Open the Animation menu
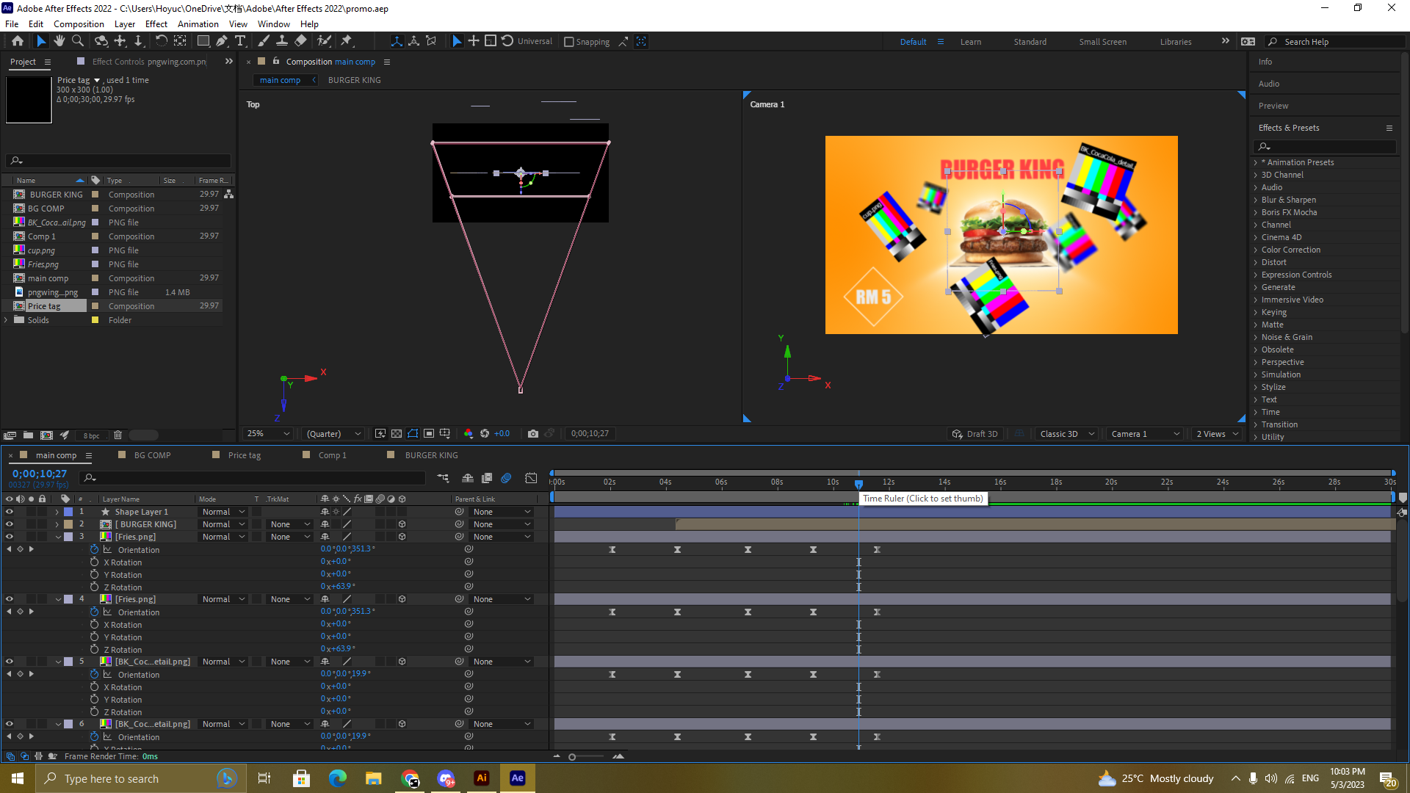The width and height of the screenshot is (1410, 793). pyautogui.click(x=198, y=24)
